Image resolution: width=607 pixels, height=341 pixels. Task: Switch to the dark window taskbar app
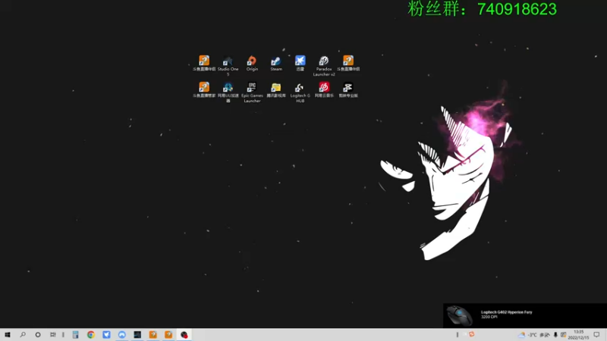tap(137, 335)
